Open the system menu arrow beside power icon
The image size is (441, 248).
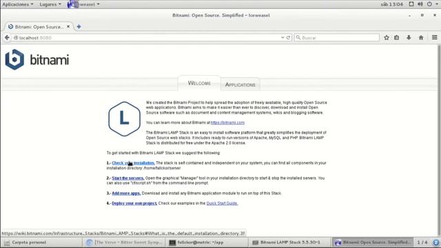click(x=437, y=4)
